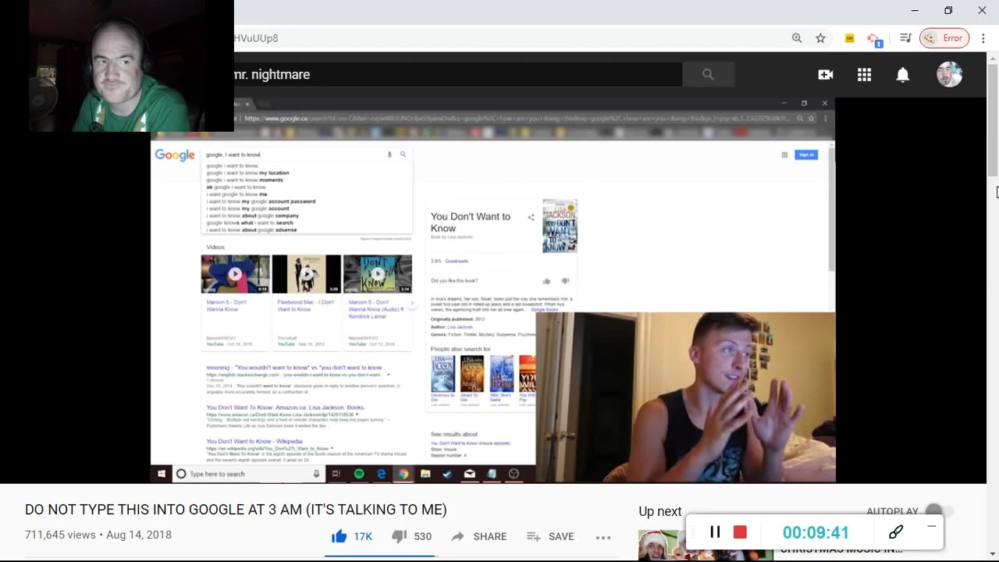Image resolution: width=999 pixels, height=562 pixels.
Task: Open Chrome's three-dot menu
Action: point(983,37)
